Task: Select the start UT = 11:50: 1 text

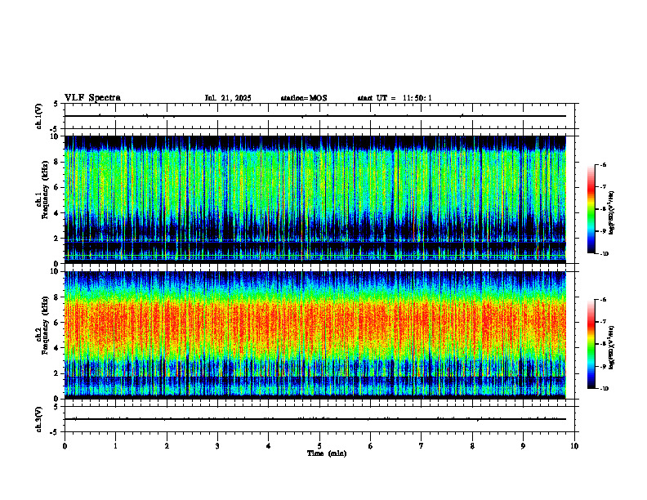Action: click(x=395, y=98)
